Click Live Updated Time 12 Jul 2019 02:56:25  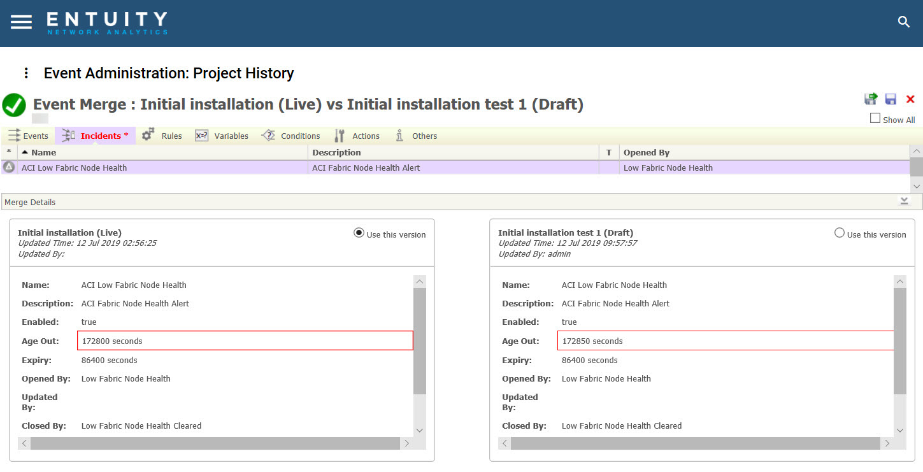pos(87,243)
